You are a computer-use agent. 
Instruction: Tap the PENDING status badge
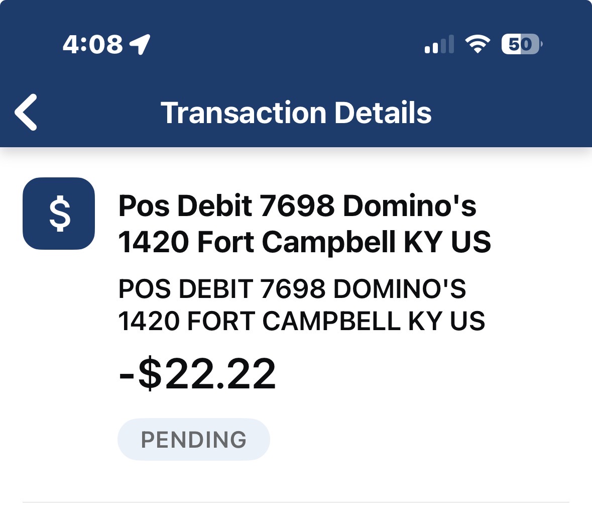(193, 439)
